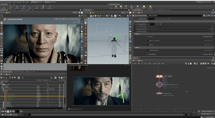Image resolution: width=215 pixels, height=118 pixels.
Task: Collapse the Component Level Output section
Action: click(x=135, y=21)
